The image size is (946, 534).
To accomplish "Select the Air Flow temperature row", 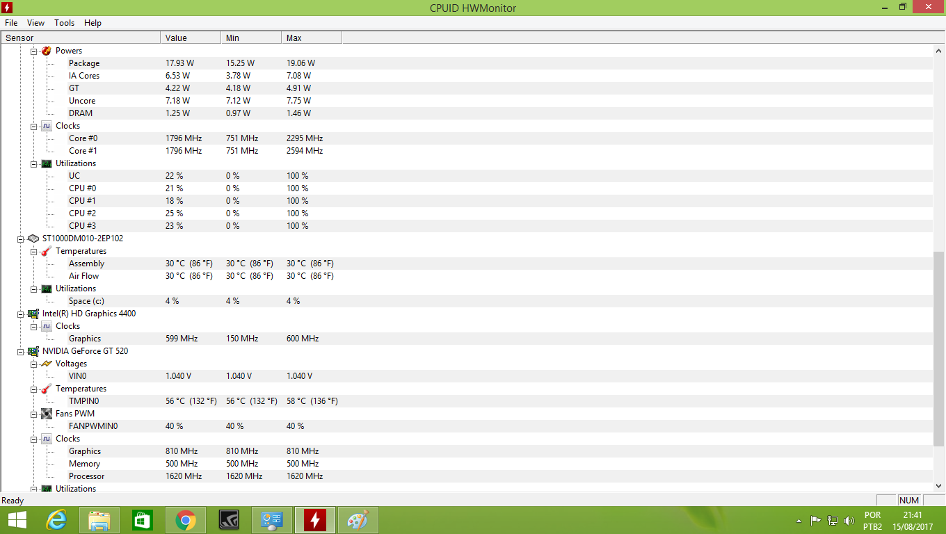I will click(x=466, y=276).
